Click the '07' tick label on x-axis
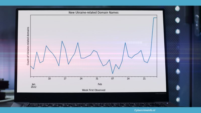Screen dimensions: 201x113 tap(112, 79)
